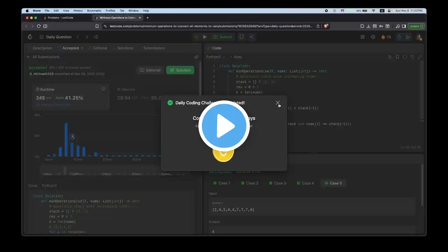448x252 pixels.
Task: Go to the previous question arrow
Action: coord(78,37)
